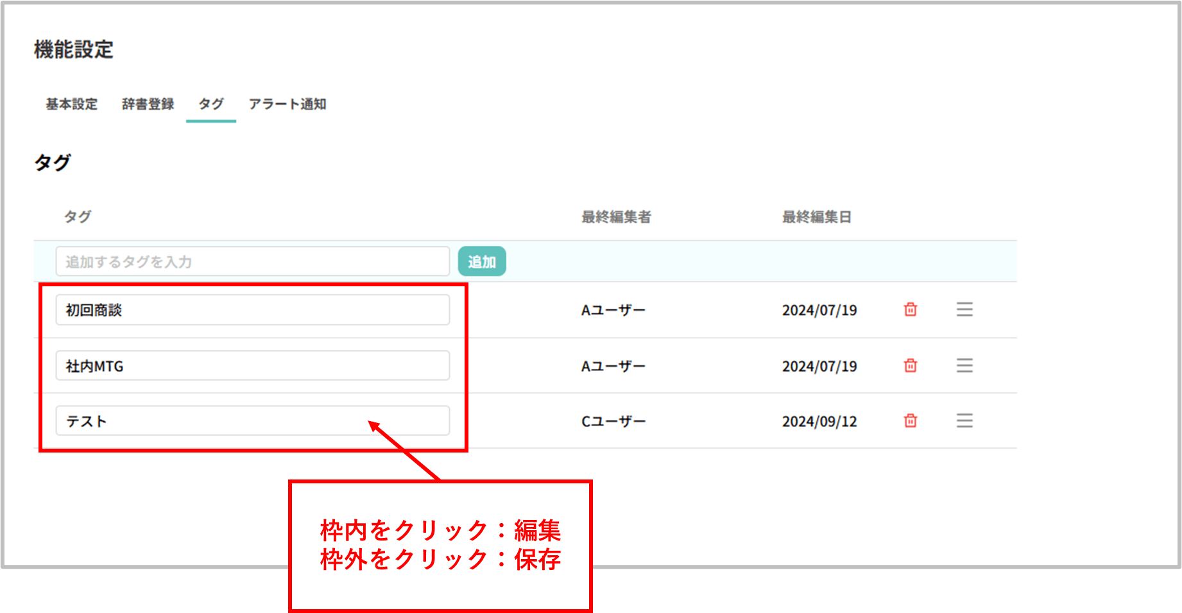Image resolution: width=1182 pixels, height=613 pixels.
Task: Focus the 追加するタグを入力 field
Action: [x=253, y=261]
